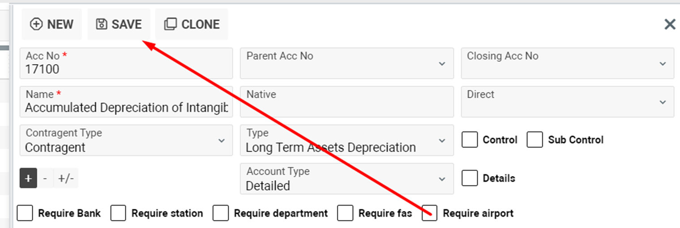Tick the Sub Control checkbox
This screenshot has width=680, height=228.
[x=535, y=140]
